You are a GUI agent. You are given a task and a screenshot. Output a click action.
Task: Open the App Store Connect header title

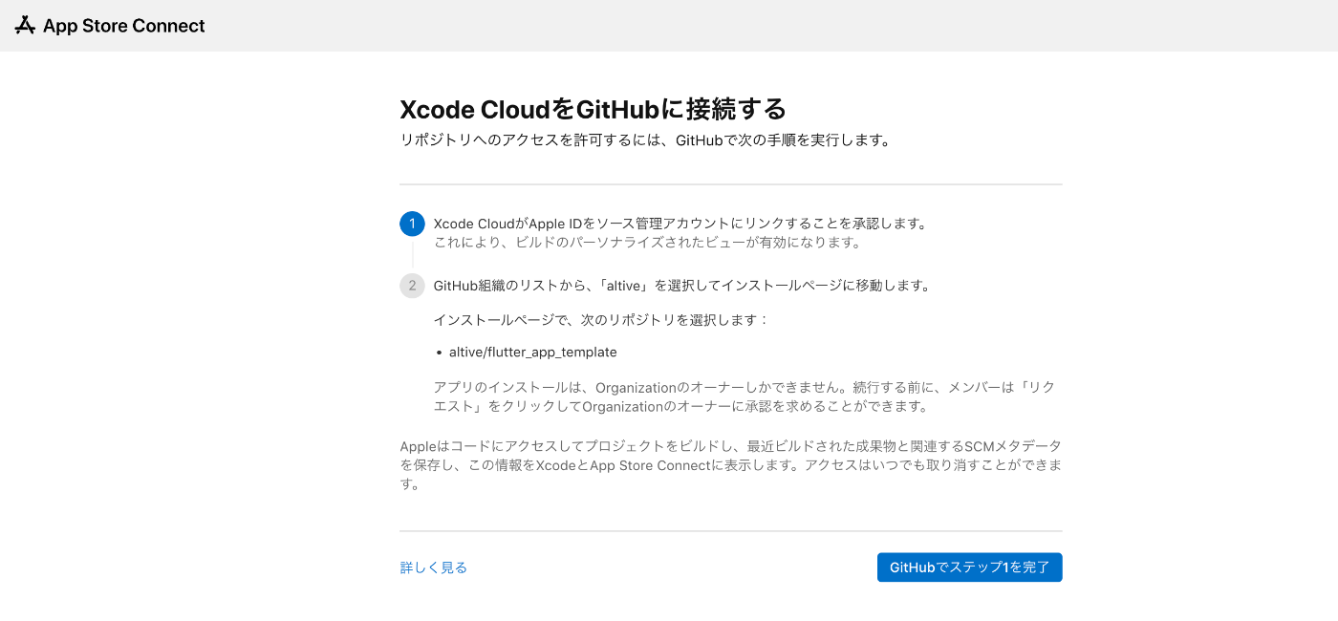click(x=123, y=26)
